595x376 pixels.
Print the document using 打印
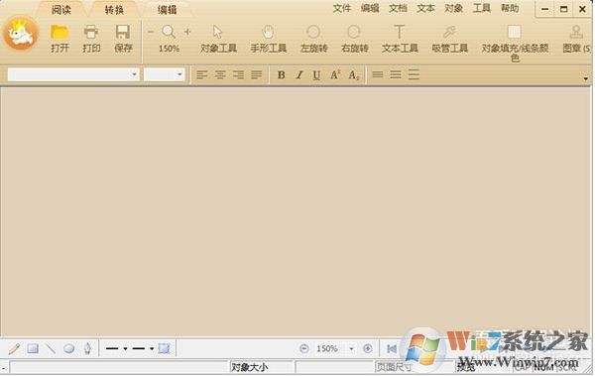(91, 39)
